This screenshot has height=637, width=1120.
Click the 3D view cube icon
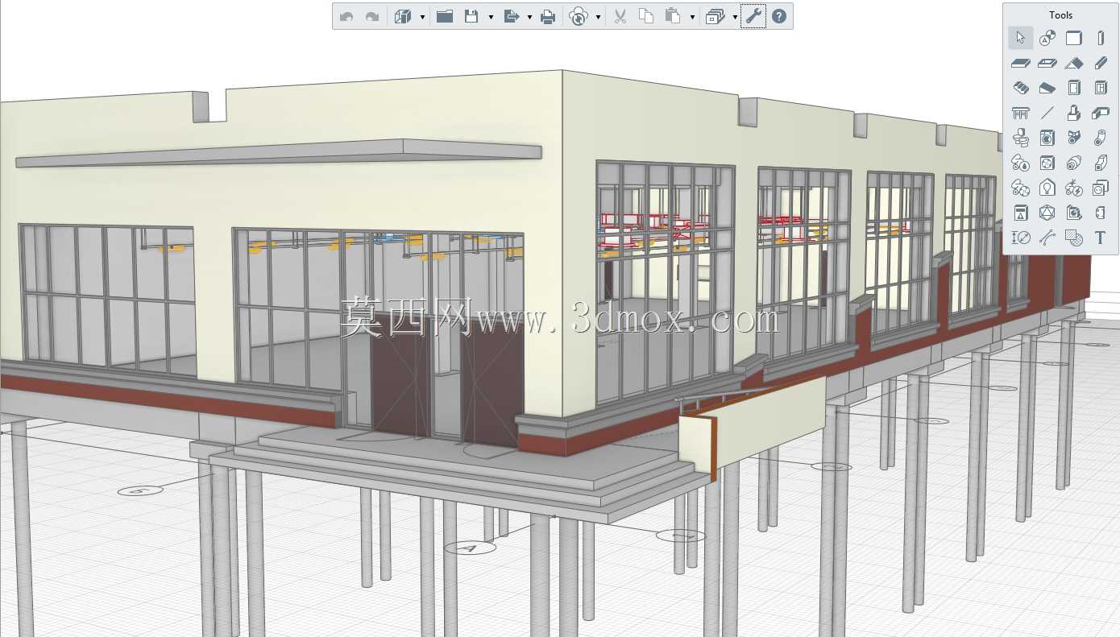(x=404, y=16)
